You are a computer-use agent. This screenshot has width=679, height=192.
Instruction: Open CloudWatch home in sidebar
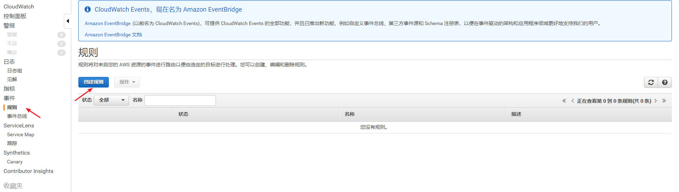tap(19, 7)
